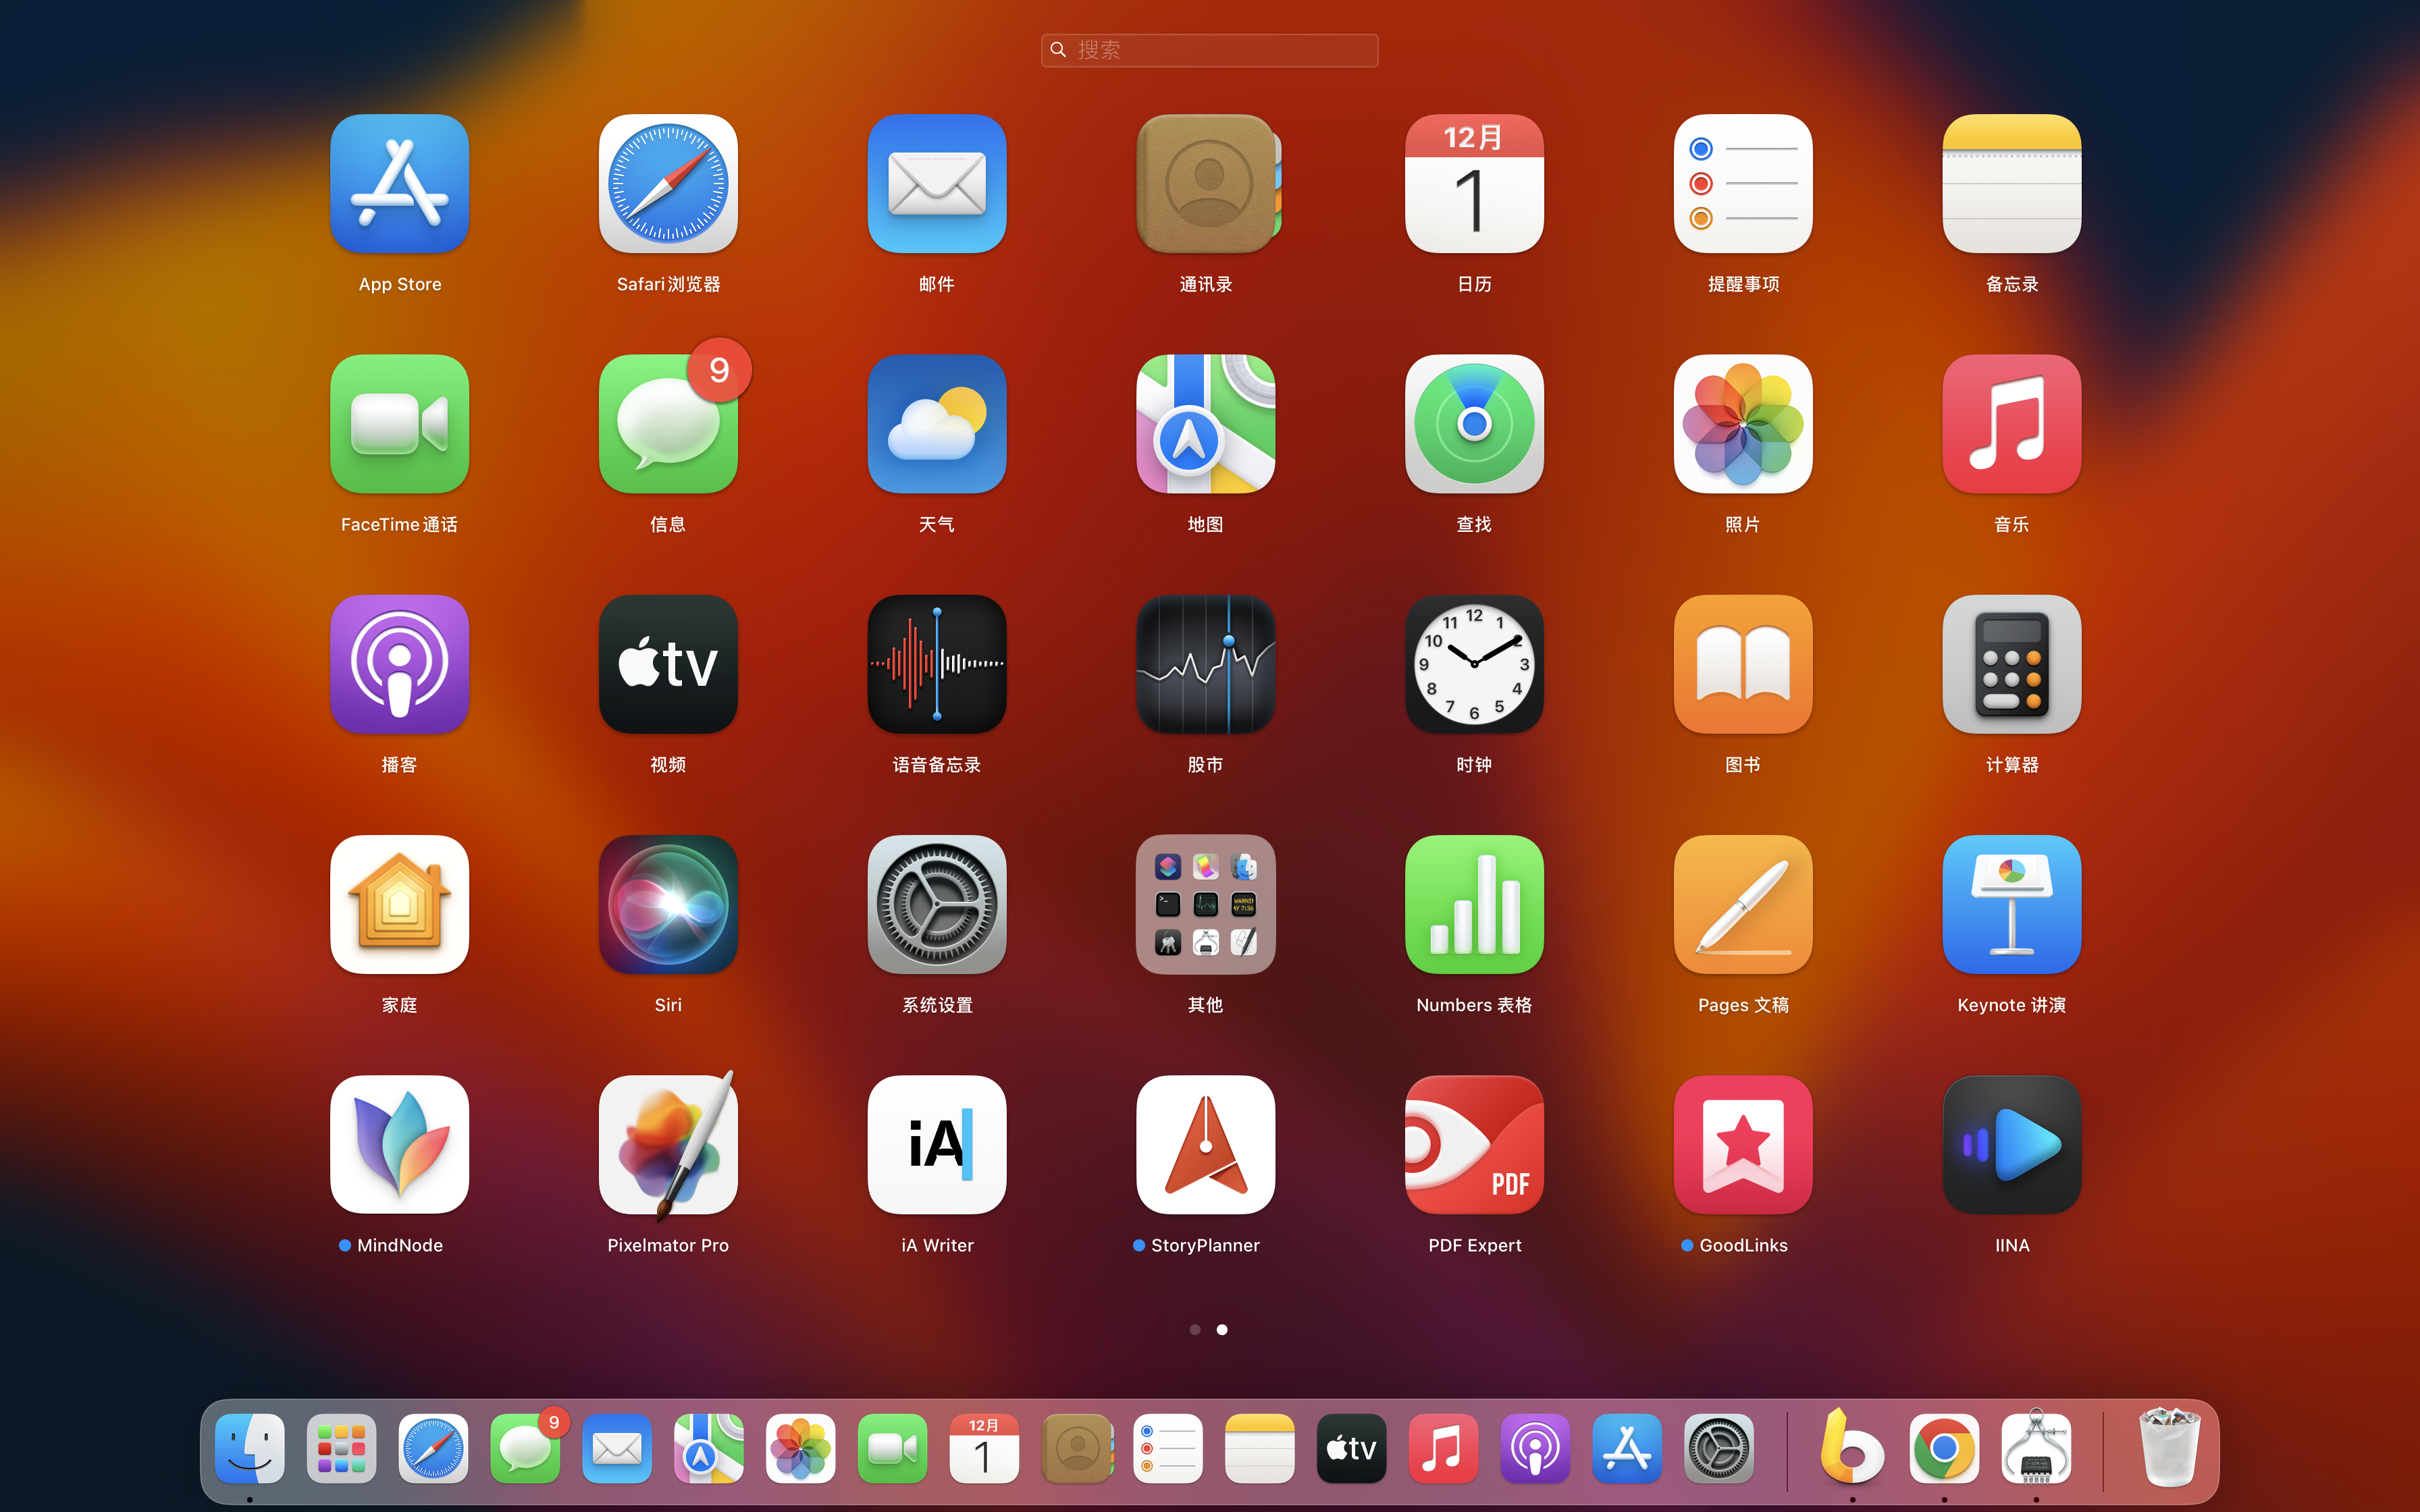Image resolution: width=2420 pixels, height=1512 pixels.
Task: Open IINA media player
Action: pyautogui.click(x=2011, y=1145)
